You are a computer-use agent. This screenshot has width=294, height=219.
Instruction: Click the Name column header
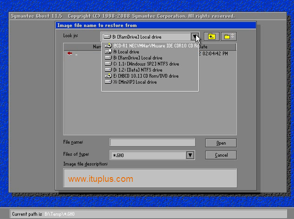click(97, 46)
